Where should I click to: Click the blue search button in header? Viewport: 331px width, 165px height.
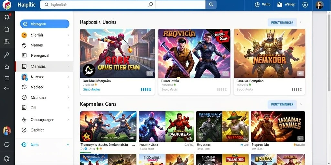pyautogui.click(x=211, y=5)
